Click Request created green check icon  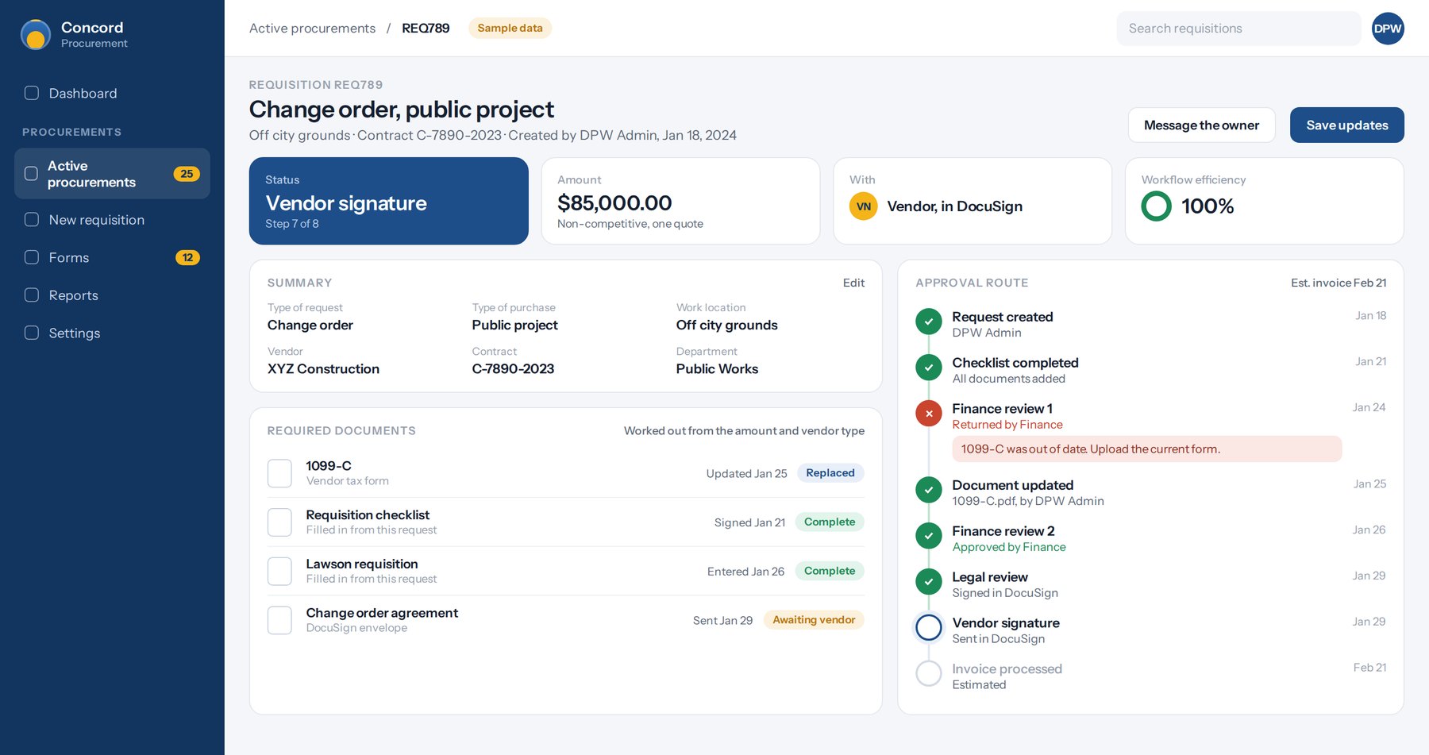point(929,322)
